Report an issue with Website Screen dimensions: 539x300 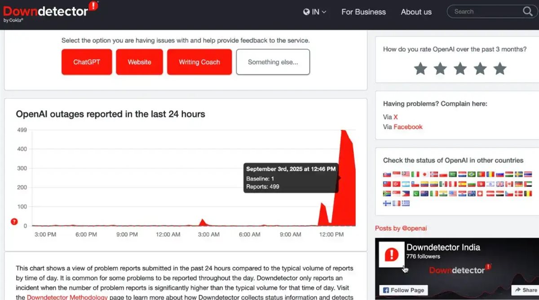(139, 62)
